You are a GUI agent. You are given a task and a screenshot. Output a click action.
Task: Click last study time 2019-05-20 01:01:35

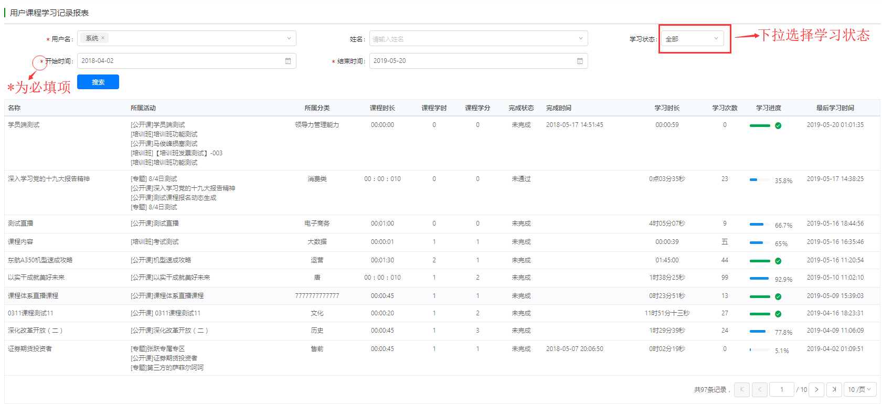(835, 125)
